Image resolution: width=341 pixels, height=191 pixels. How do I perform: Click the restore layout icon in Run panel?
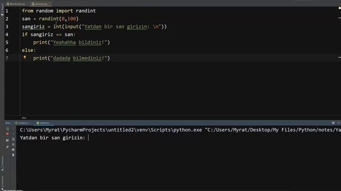coord(7,140)
